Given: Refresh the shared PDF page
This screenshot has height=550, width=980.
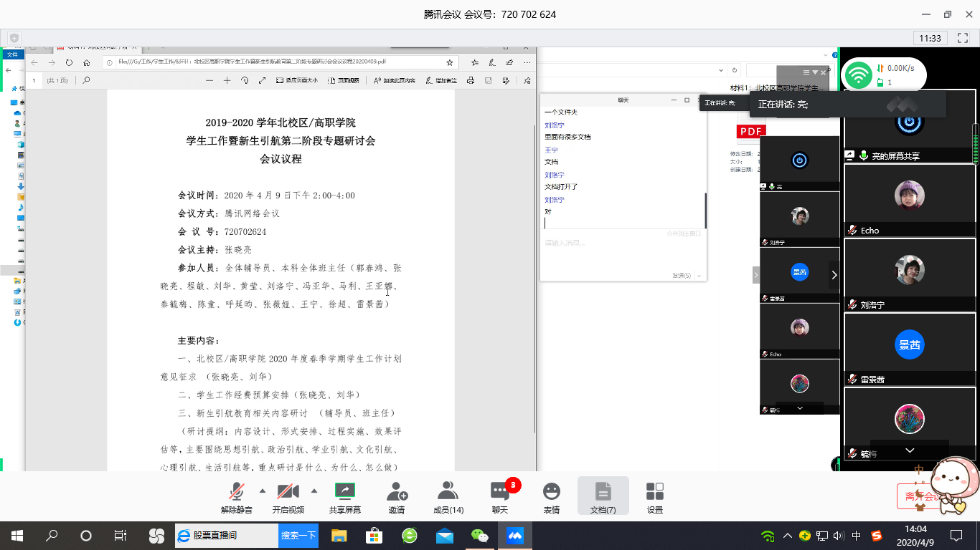Looking at the screenshot, I should [69, 62].
